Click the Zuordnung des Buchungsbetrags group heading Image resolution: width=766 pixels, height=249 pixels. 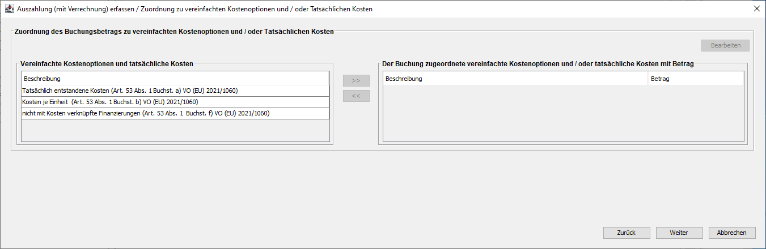point(173,32)
